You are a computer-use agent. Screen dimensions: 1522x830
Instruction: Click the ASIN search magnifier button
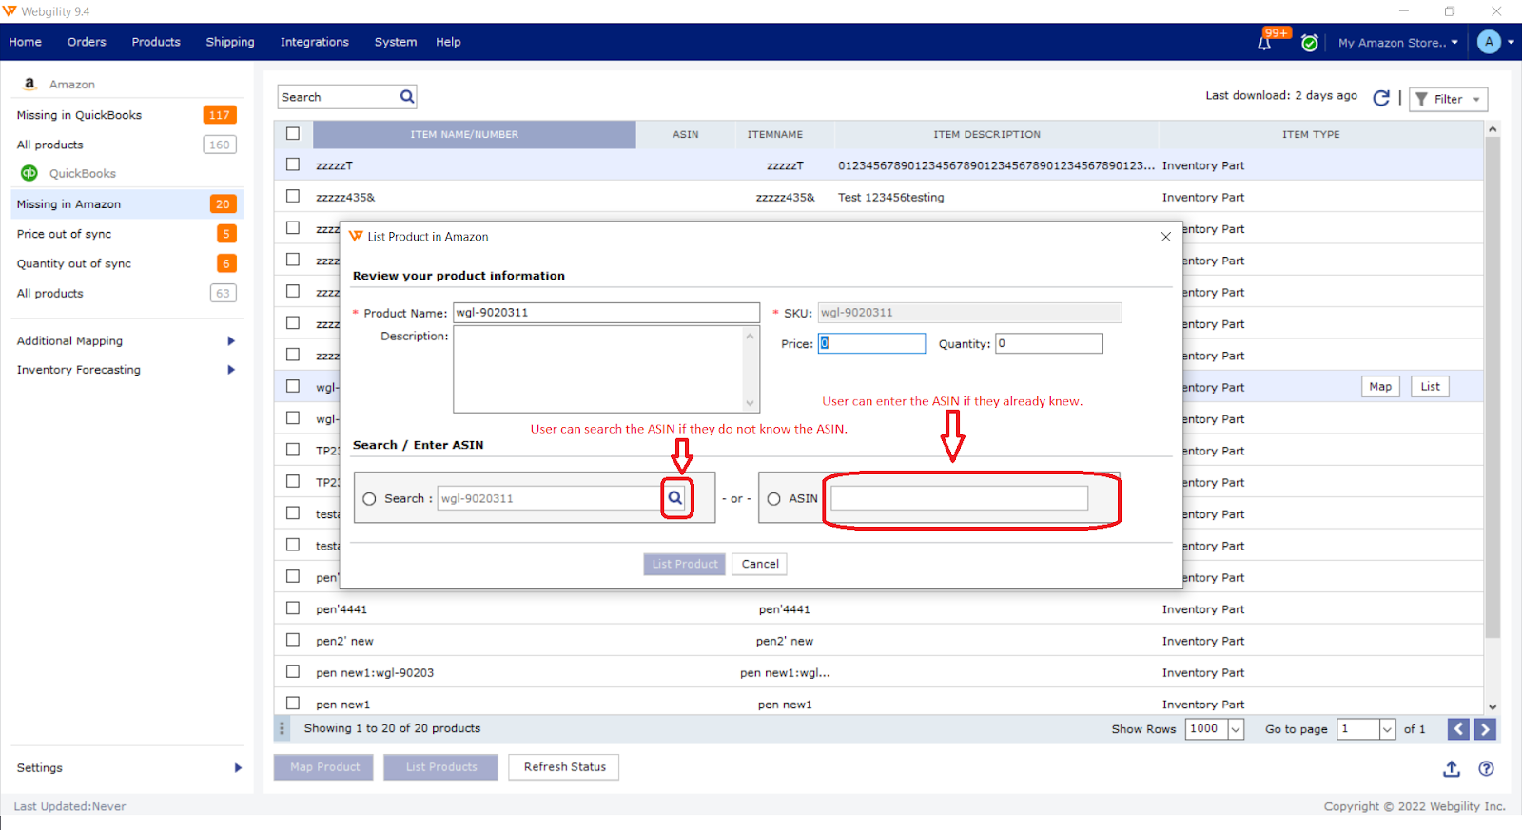675,498
